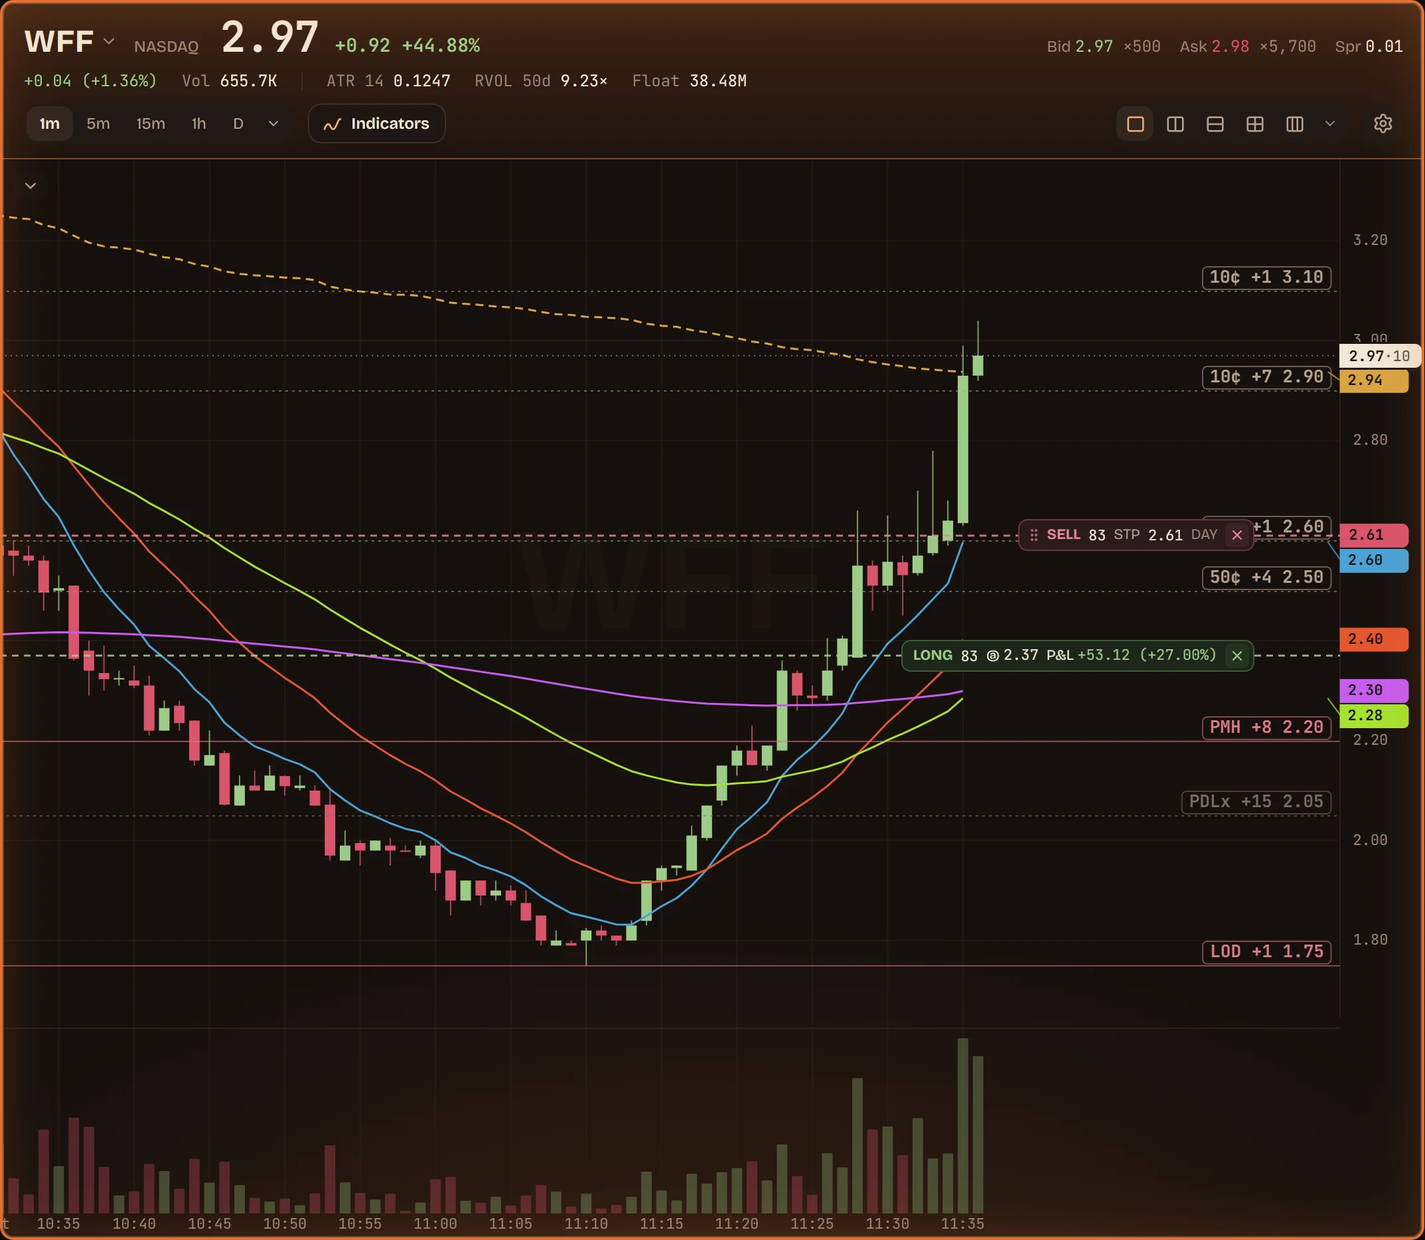Collapse the chart legend chevron

pyautogui.click(x=31, y=185)
